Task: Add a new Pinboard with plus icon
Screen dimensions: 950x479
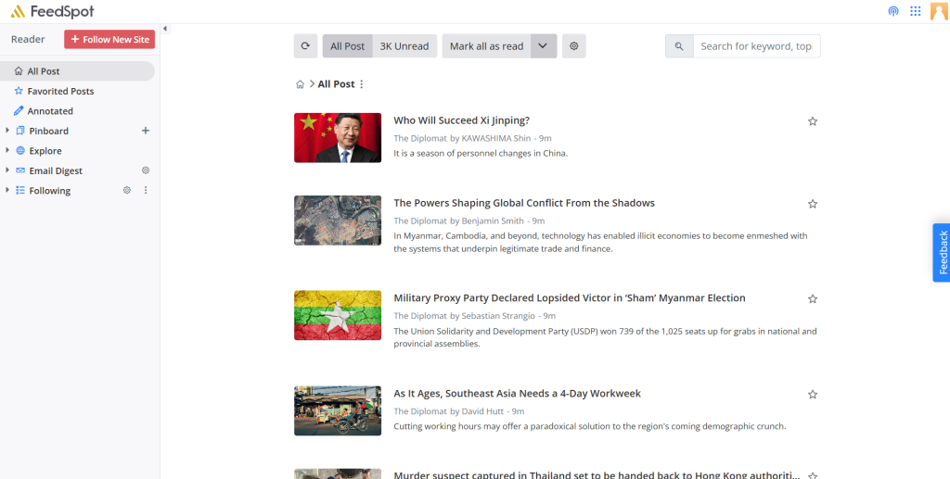Action: (145, 131)
